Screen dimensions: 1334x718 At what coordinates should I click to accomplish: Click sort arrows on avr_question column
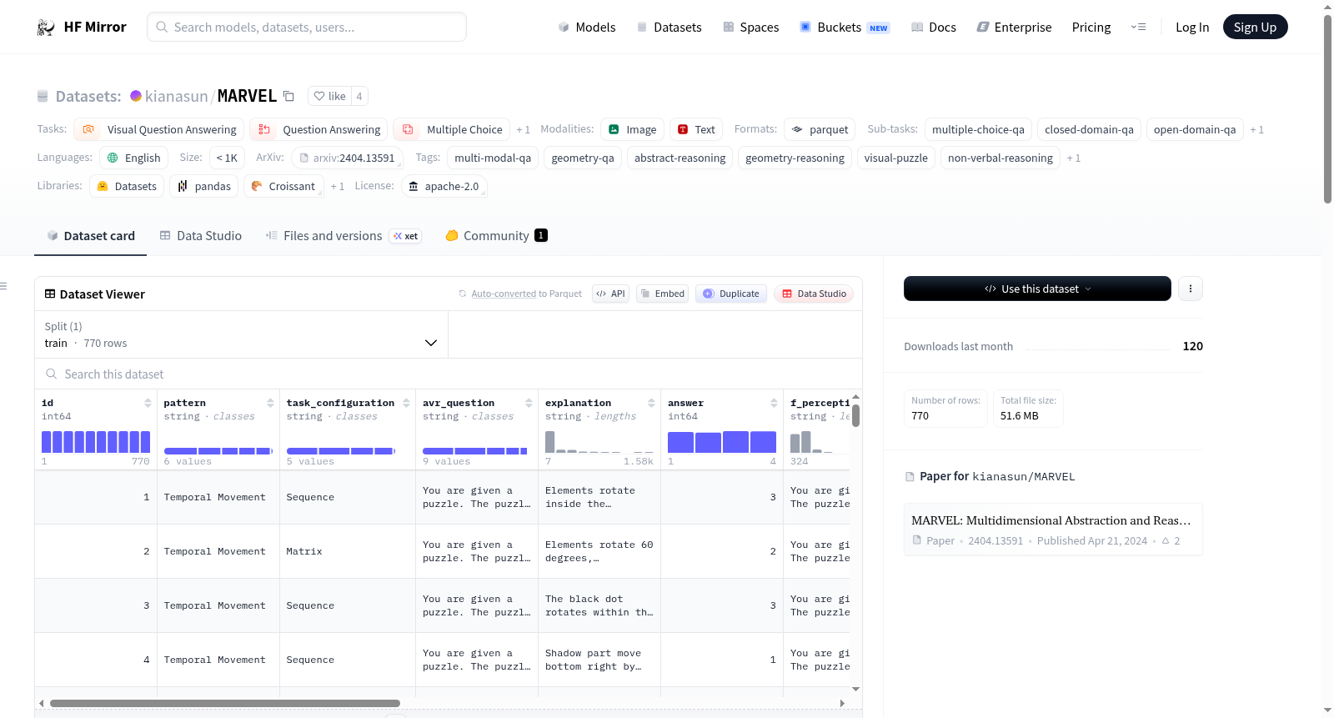[529, 403]
